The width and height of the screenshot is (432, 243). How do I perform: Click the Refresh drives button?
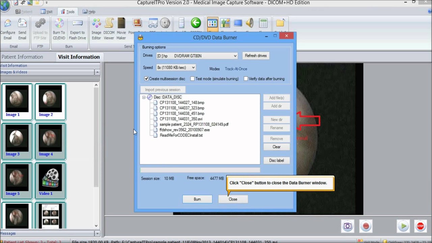point(255,56)
